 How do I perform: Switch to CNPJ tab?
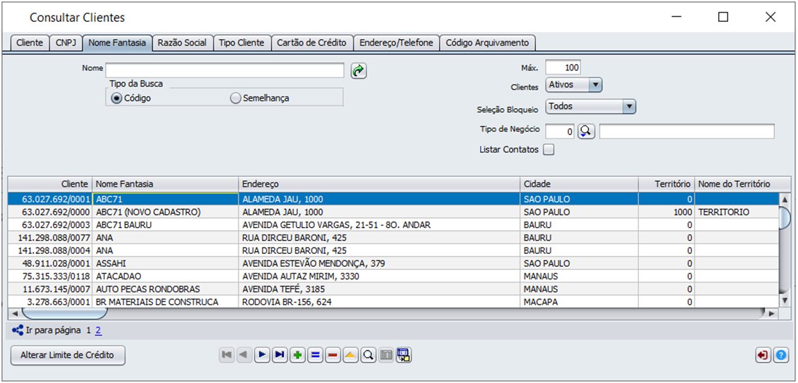[x=66, y=42]
